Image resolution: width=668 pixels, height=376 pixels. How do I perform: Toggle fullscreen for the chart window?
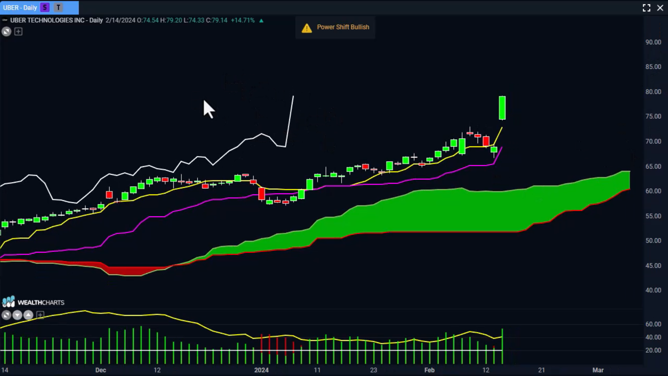point(646,8)
